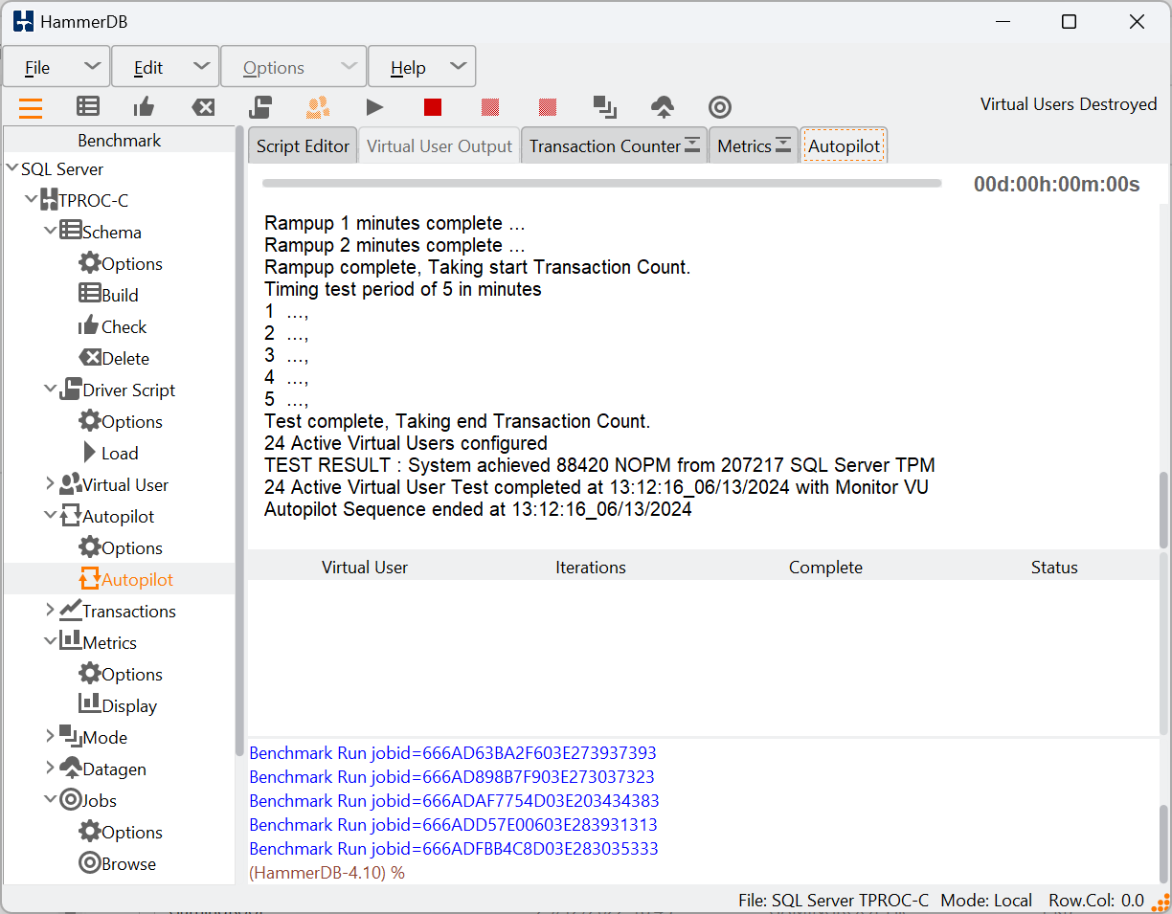Click the line starting 'TEST RESULT : System achieved'
The image size is (1172, 914).
tap(599, 465)
